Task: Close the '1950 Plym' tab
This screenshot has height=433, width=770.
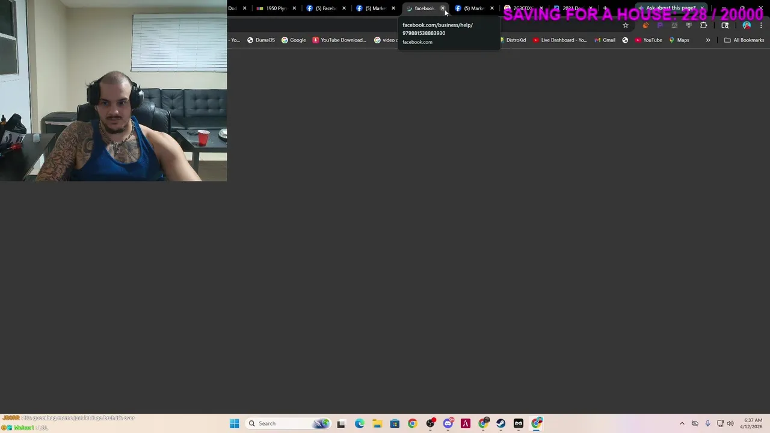Action: point(294,8)
